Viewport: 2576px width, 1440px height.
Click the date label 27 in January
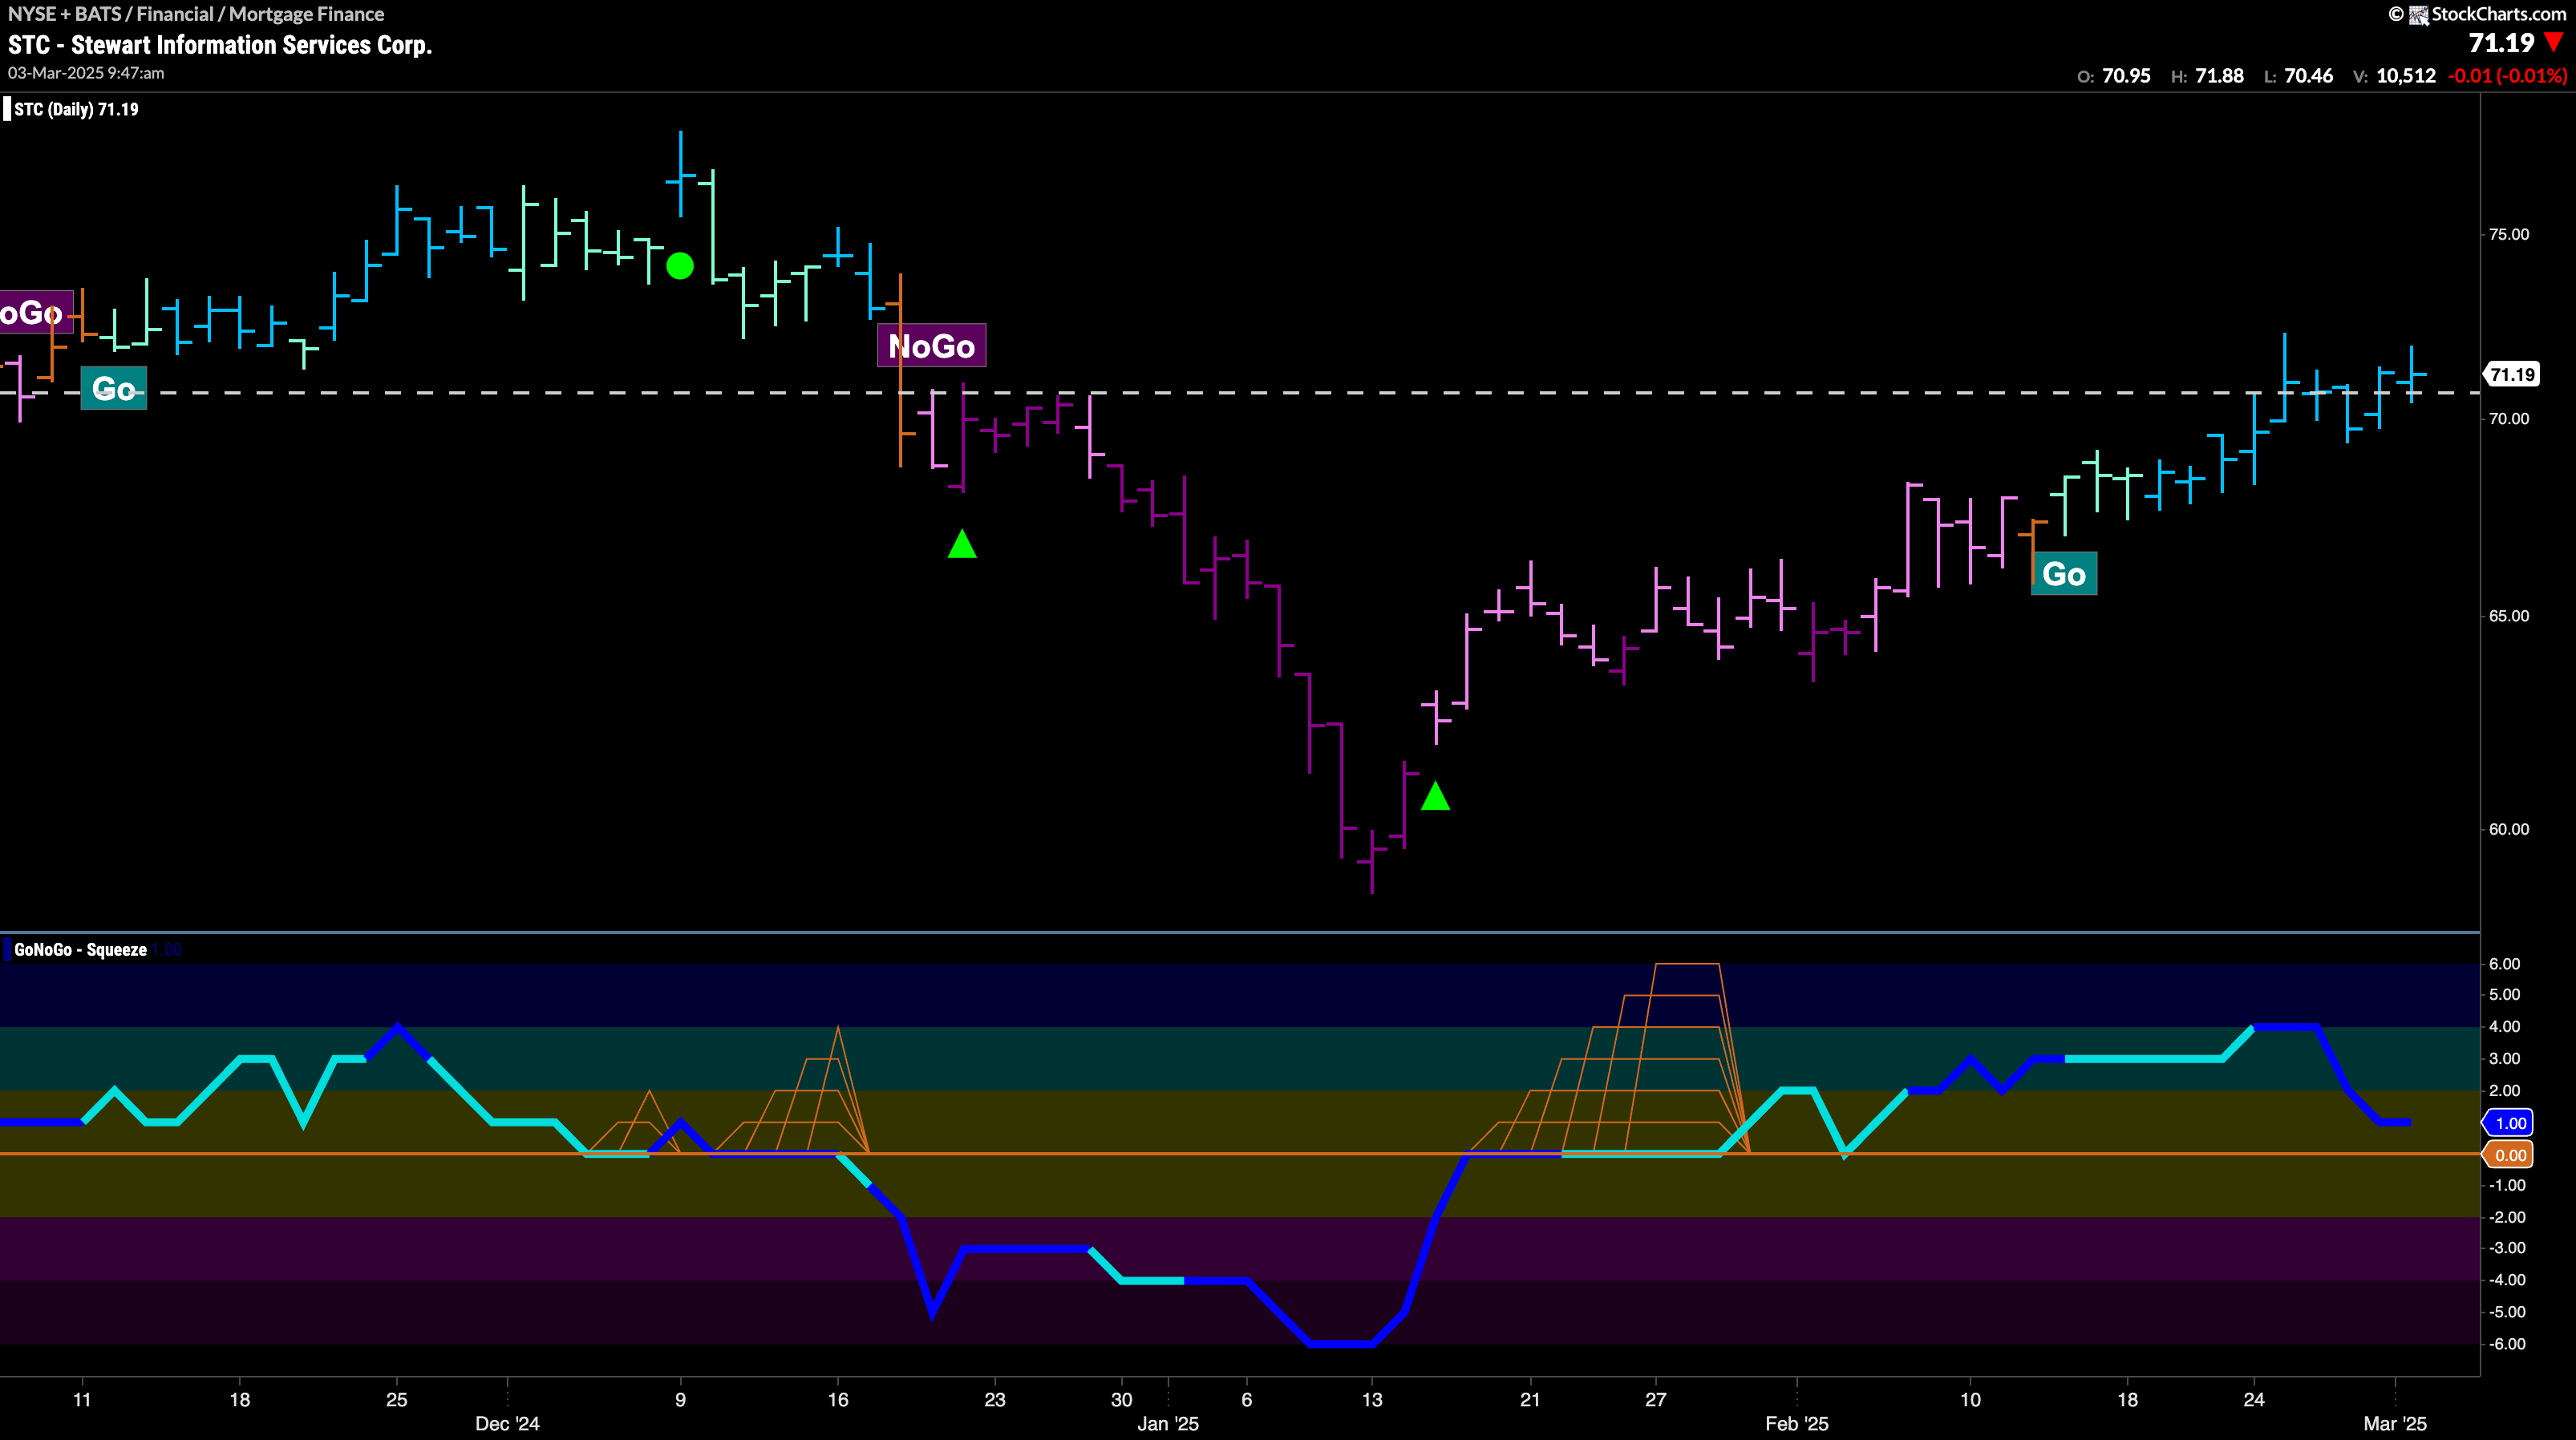[1656, 1400]
